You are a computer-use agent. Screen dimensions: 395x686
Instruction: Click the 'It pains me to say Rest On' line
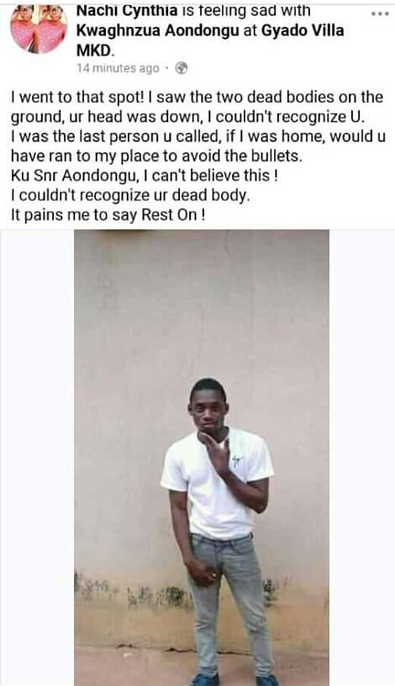[108, 215]
